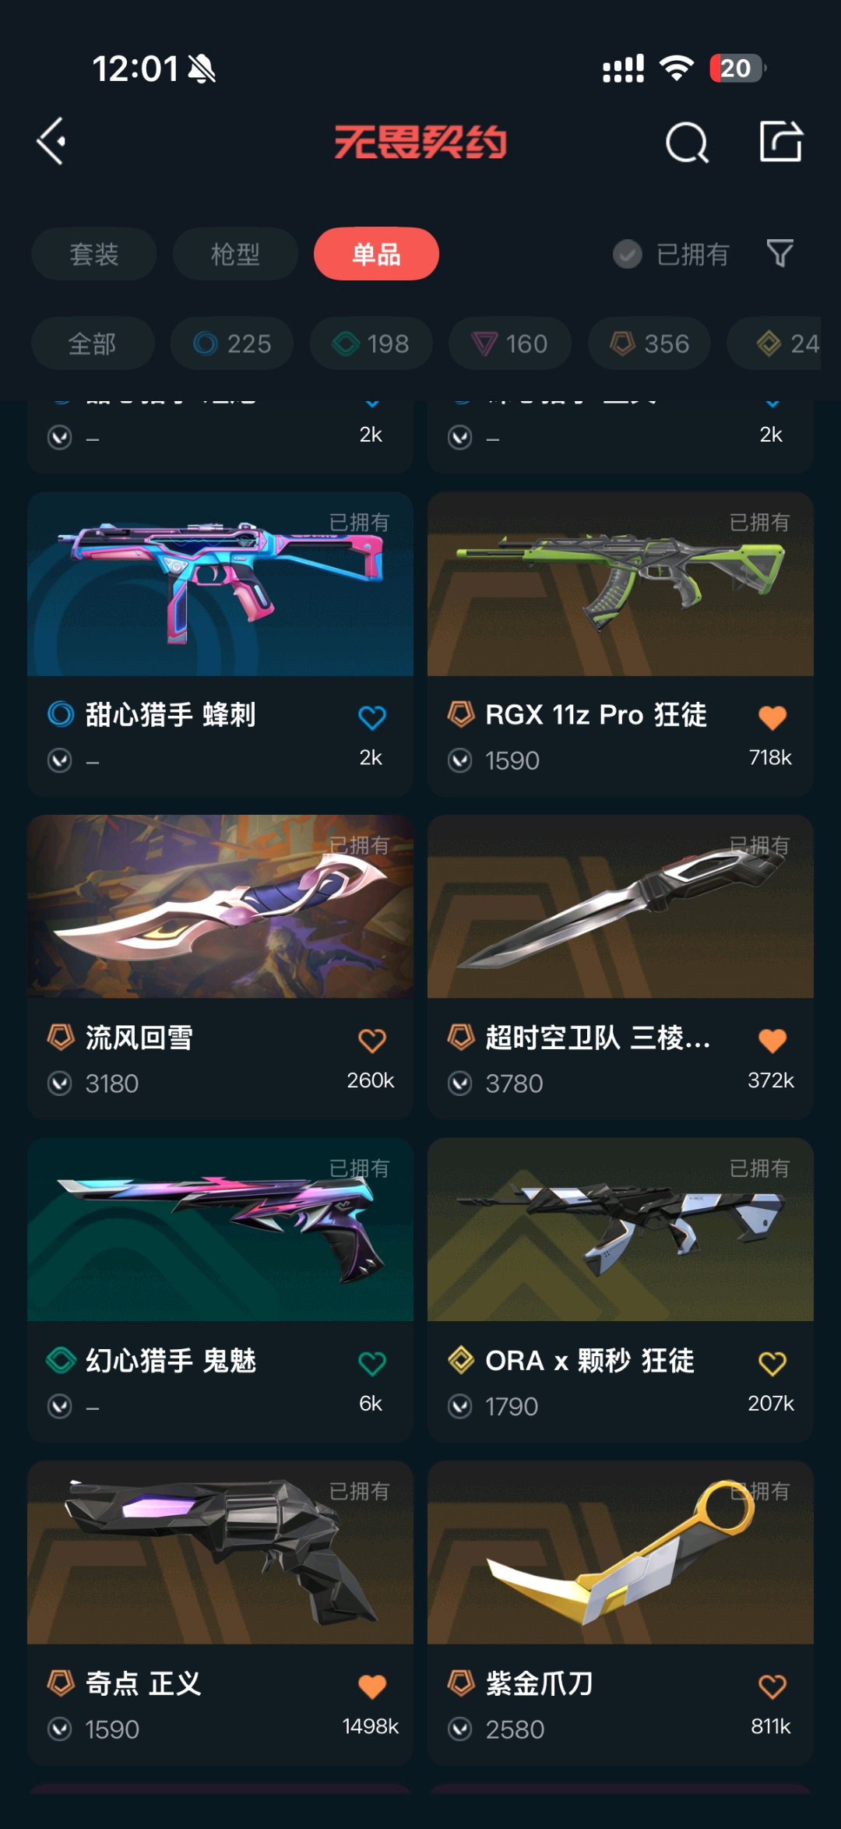Tap the share icon in the header

point(780,141)
